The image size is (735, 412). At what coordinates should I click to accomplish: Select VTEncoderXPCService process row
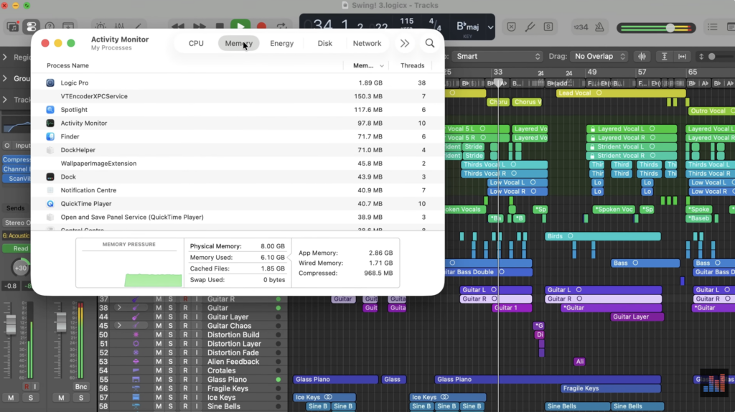(x=238, y=96)
